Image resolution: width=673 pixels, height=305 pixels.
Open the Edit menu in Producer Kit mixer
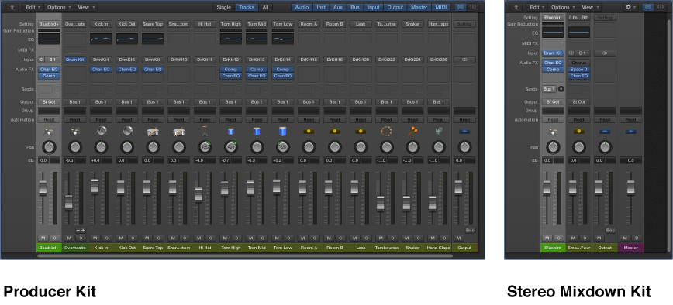coord(33,7)
